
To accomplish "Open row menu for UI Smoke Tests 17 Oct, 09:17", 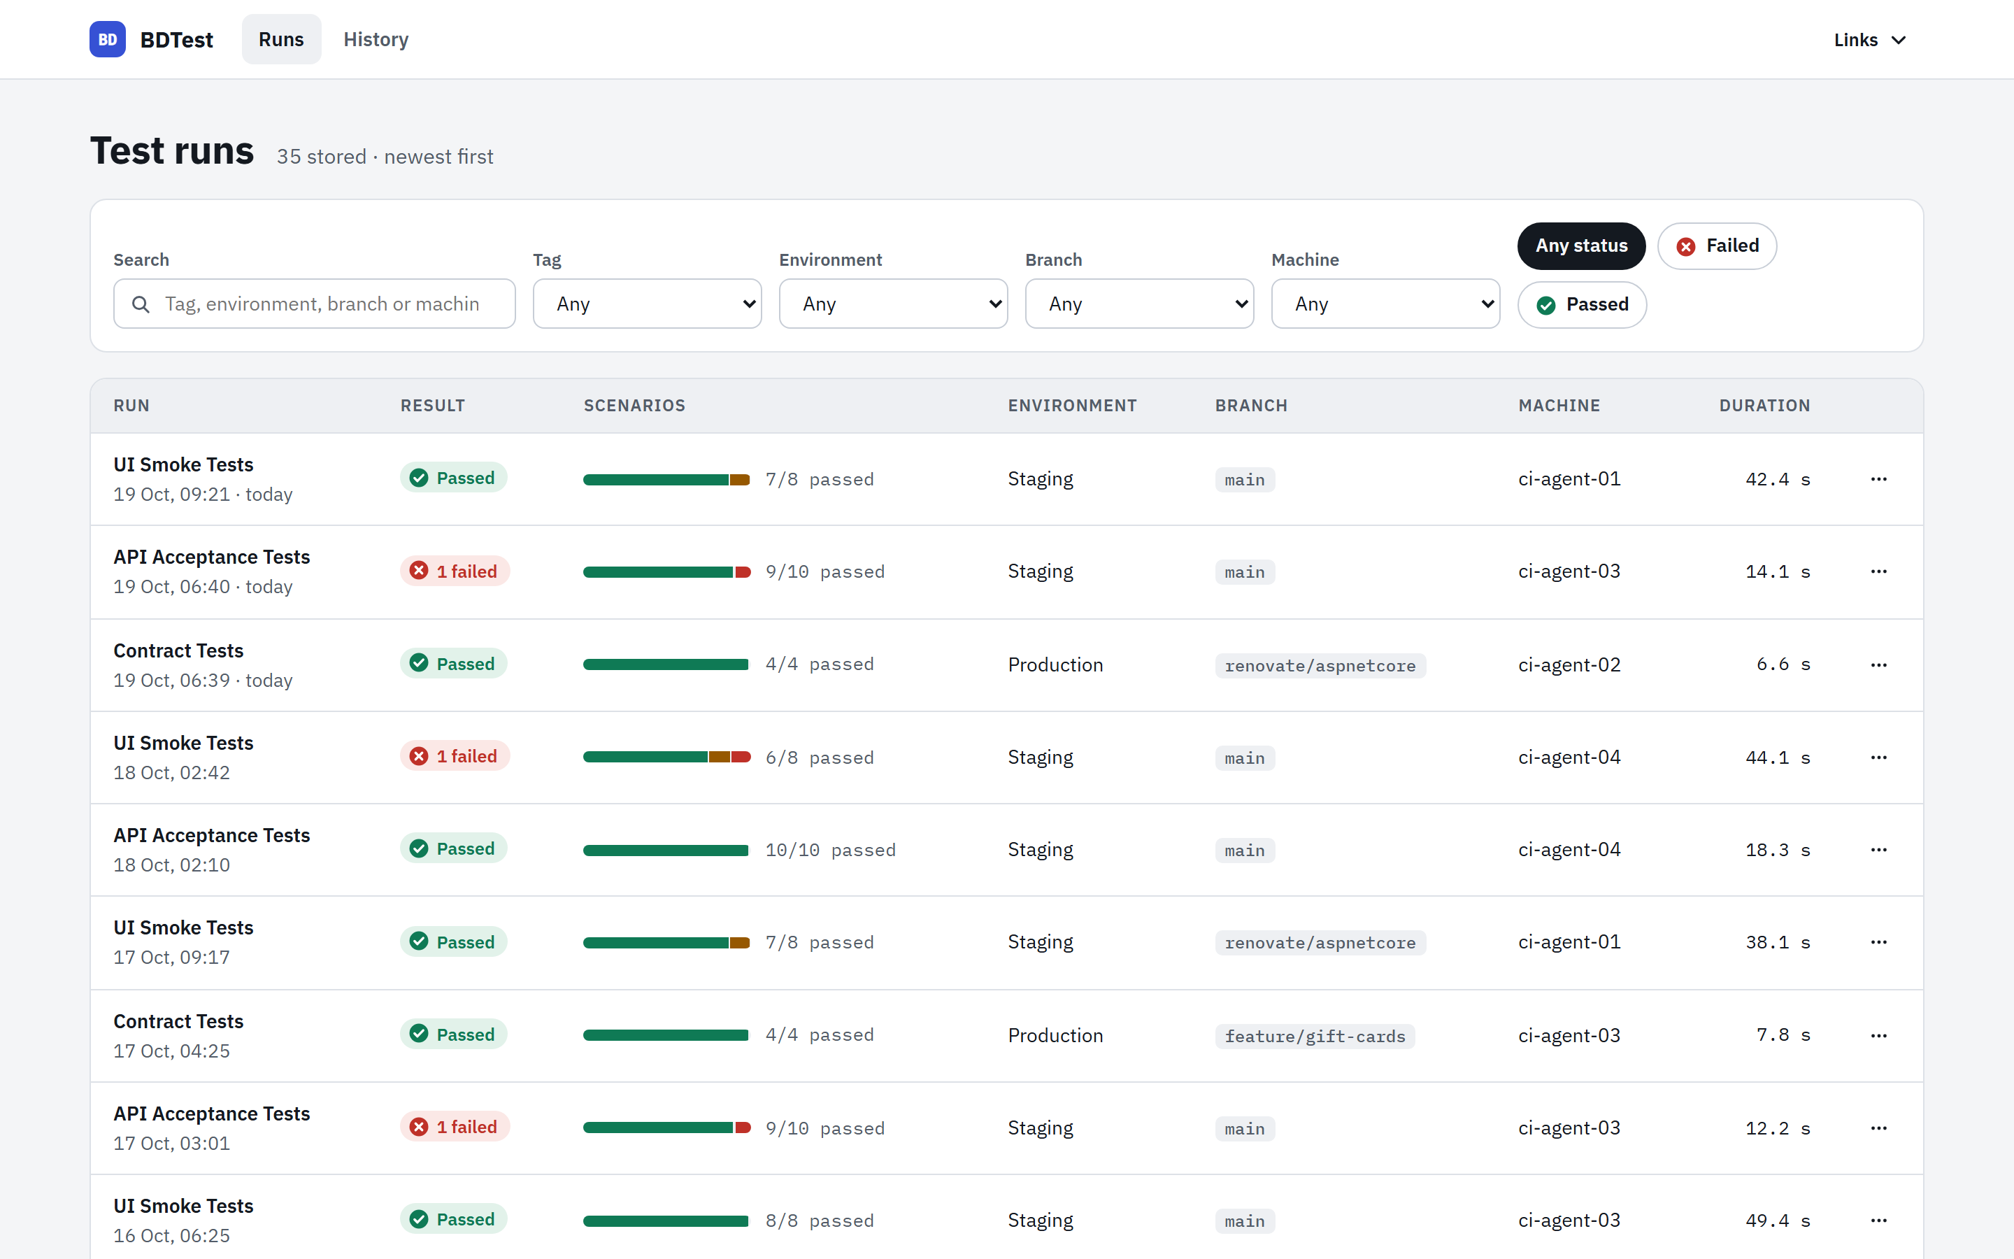I will point(1878,941).
